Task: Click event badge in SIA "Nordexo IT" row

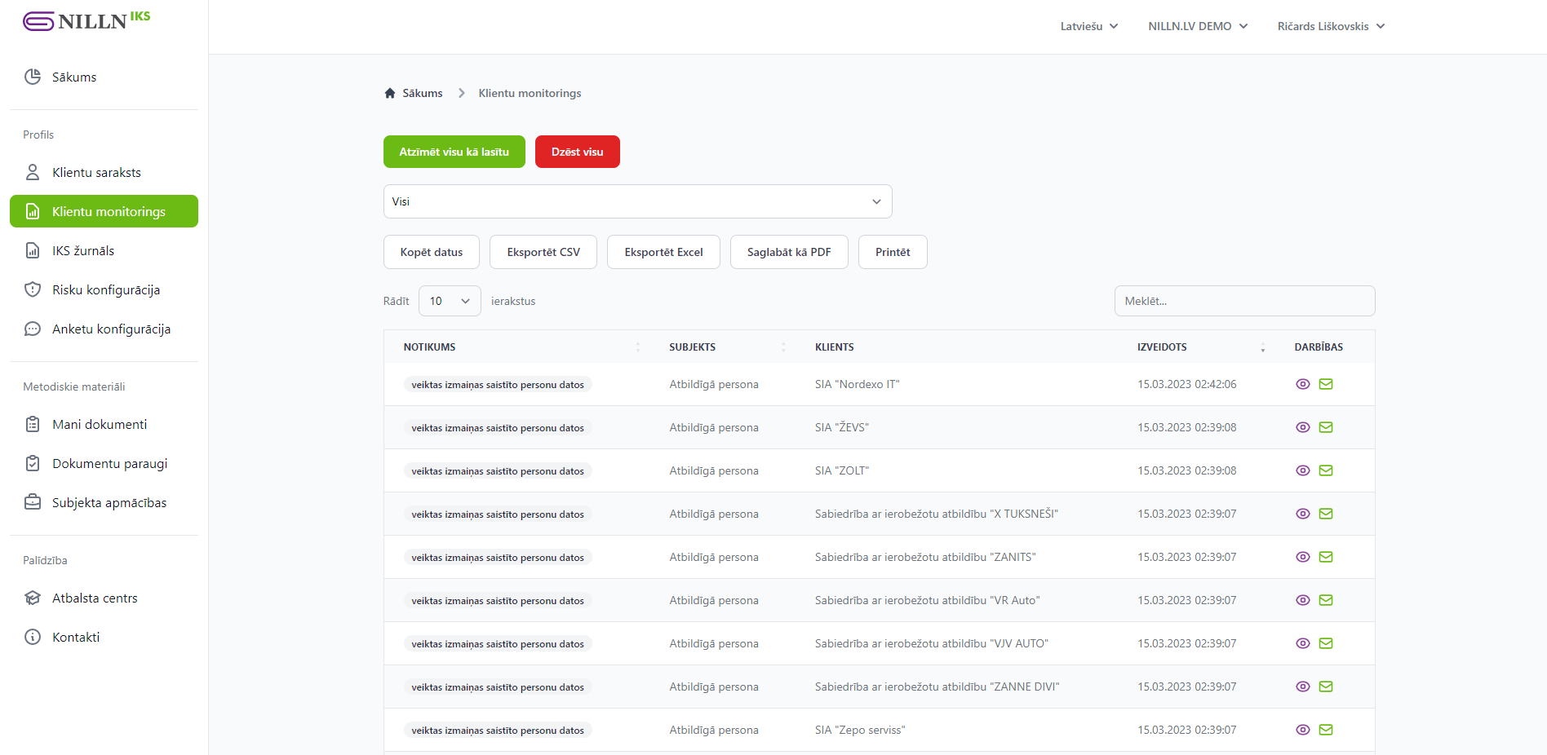Action: (498, 385)
